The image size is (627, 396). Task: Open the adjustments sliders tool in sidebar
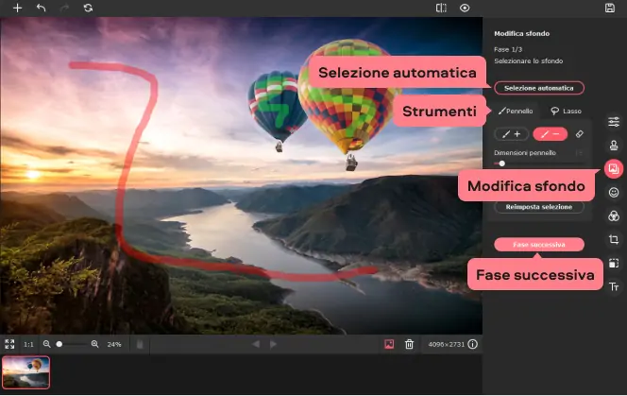pyautogui.click(x=614, y=122)
